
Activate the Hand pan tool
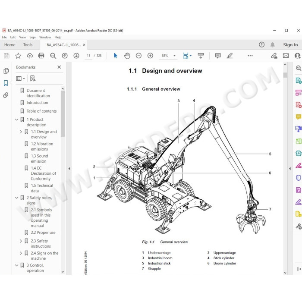pos(127,56)
